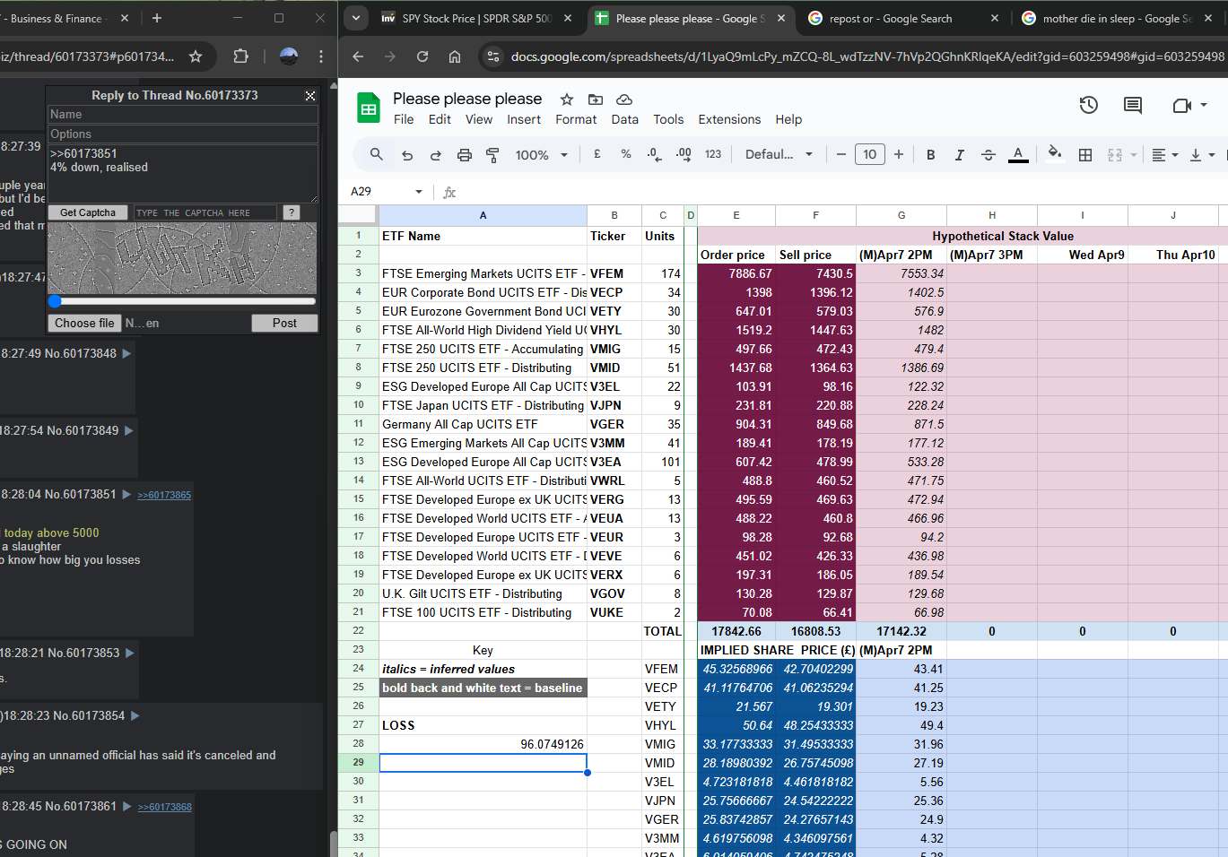
Task: Format selection as percent
Action: click(x=626, y=154)
